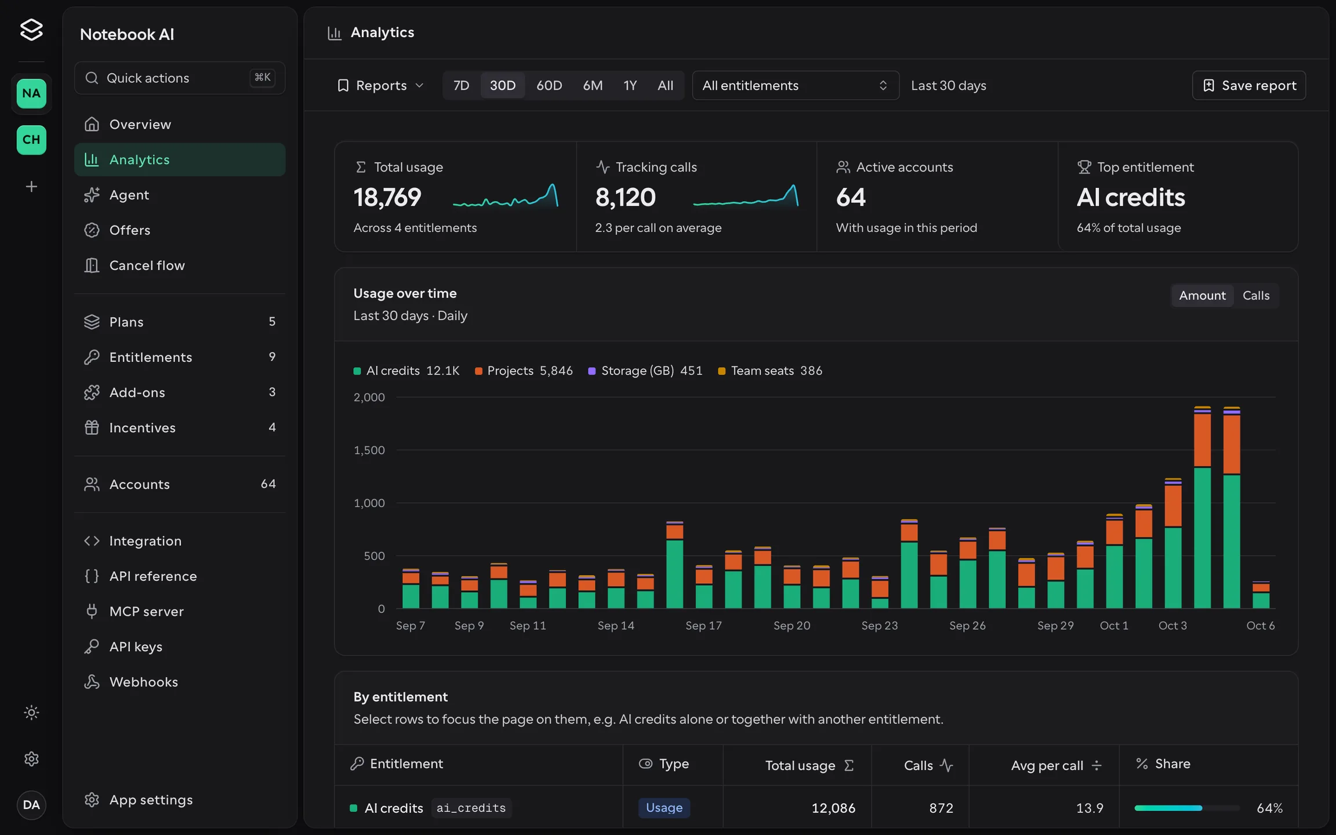Open settings gear in the left rail

(x=31, y=758)
